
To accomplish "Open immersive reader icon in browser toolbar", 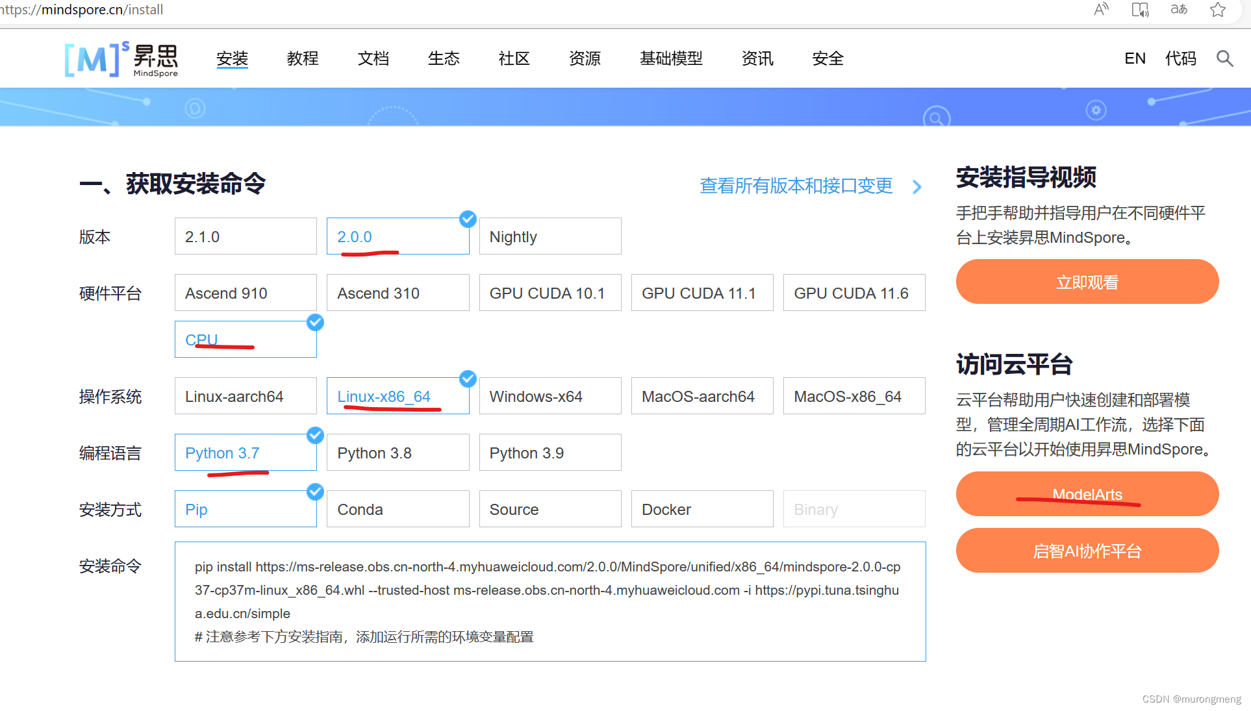I will tap(1140, 9).
